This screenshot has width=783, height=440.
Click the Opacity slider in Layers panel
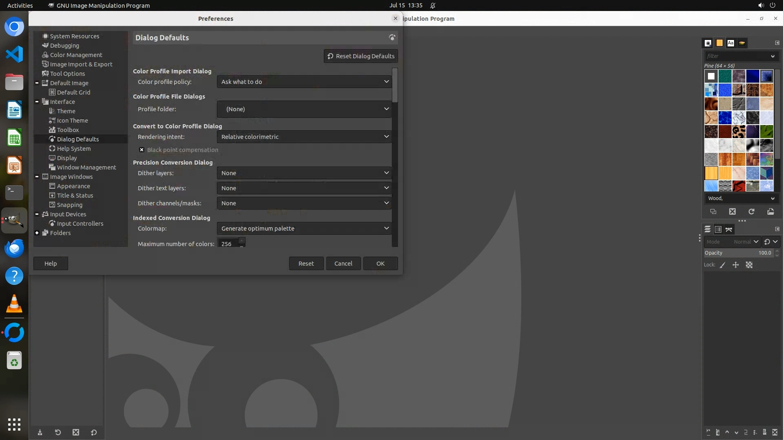click(x=734, y=253)
